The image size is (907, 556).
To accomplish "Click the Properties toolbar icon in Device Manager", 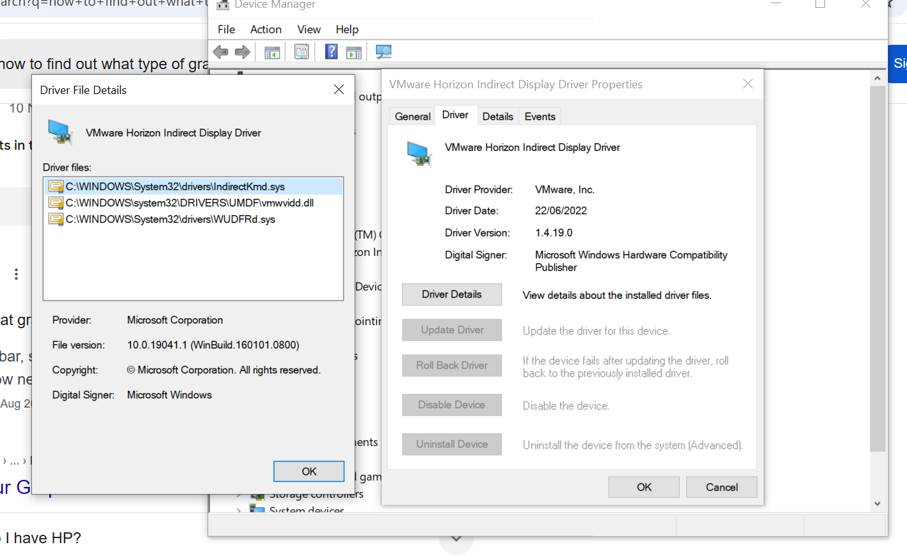I will (301, 52).
